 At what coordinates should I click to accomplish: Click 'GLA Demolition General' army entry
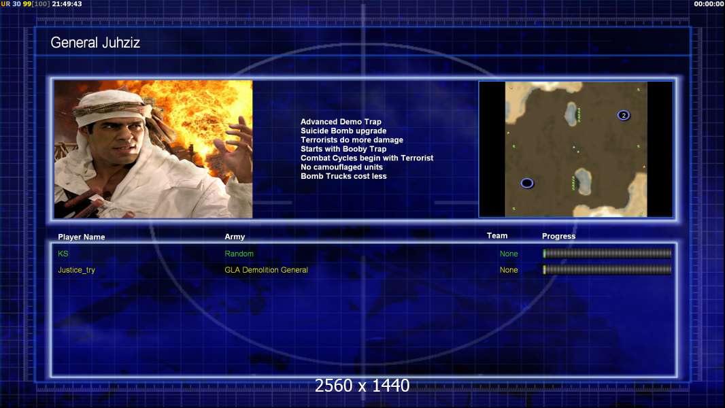tap(267, 270)
